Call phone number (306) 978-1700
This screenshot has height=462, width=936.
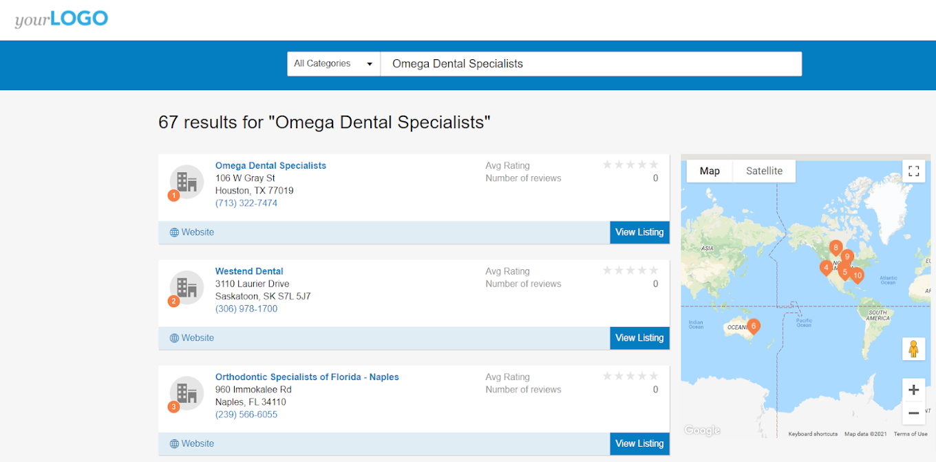point(246,309)
